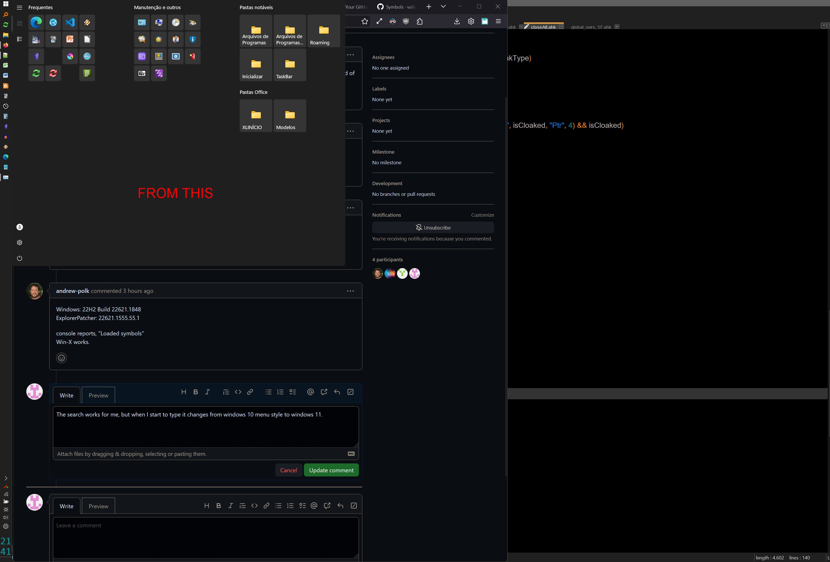Click the Update comment button

coord(331,470)
